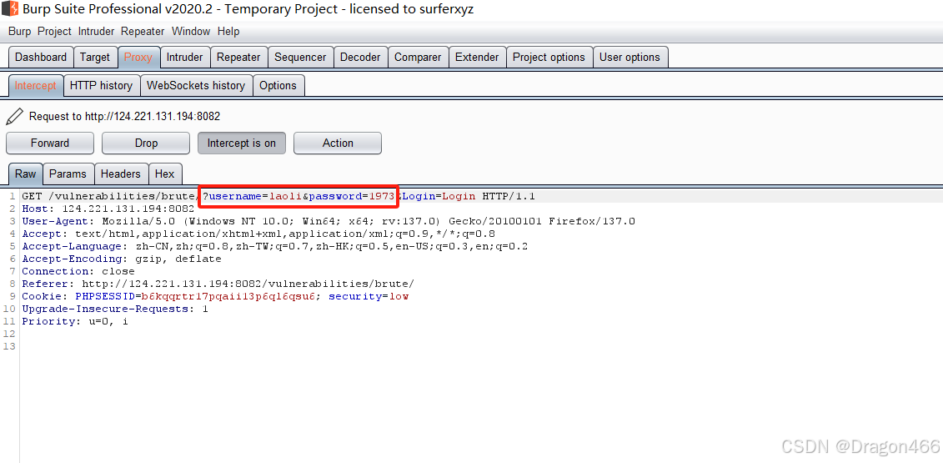Click the Connection: close line
The image size is (943, 463).
coord(78,271)
